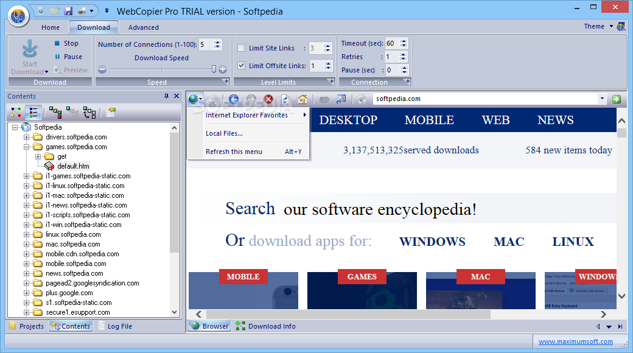Decrease download speed with minus icon
The height and width of the screenshot is (353, 633).
[102, 69]
